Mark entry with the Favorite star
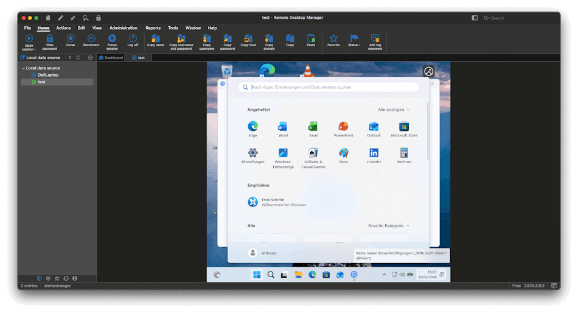This screenshot has width=578, height=313. (333, 38)
